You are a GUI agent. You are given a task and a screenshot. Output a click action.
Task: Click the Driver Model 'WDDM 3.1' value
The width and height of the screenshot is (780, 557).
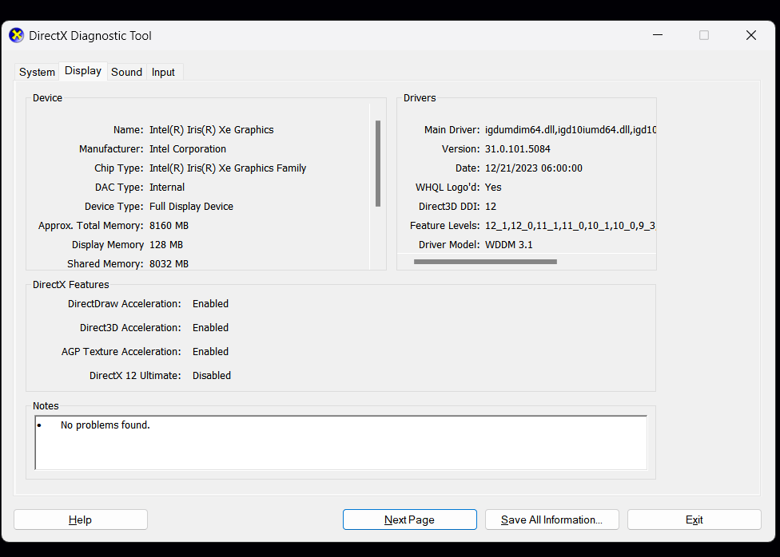click(x=508, y=244)
